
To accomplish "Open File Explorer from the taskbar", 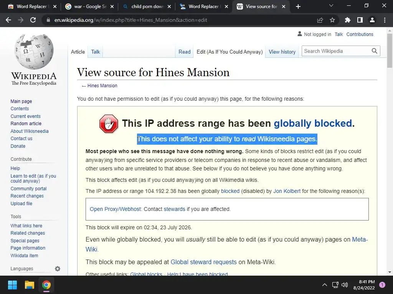I will (x=29, y=285).
